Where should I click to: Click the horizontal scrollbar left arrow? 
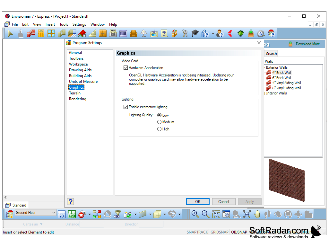point(5,197)
